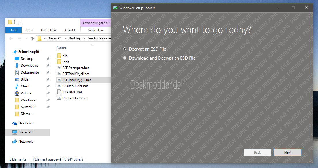The width and height of the screenshot is (318, 168).
Task: Click the Back button in Setup ToolKit
Action: tap(257, 152)
